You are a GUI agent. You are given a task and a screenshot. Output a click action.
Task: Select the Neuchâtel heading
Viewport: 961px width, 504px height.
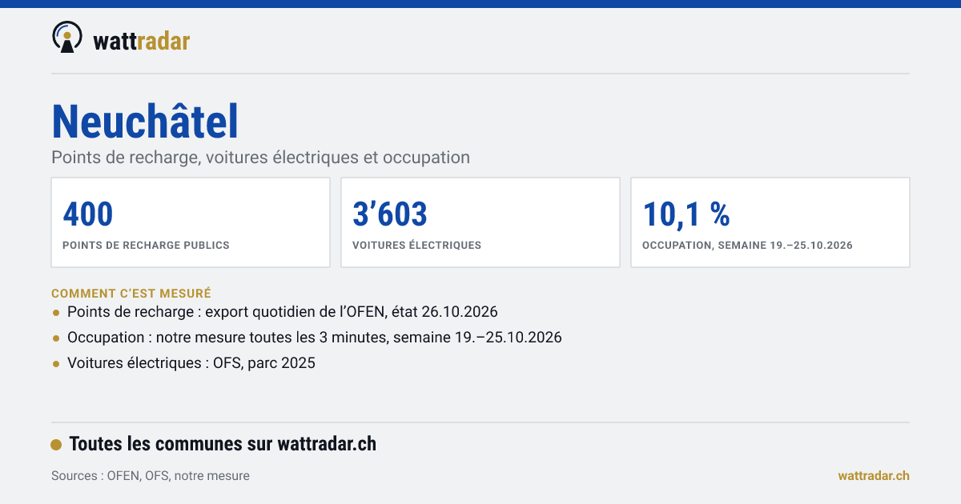coord(145,122)
